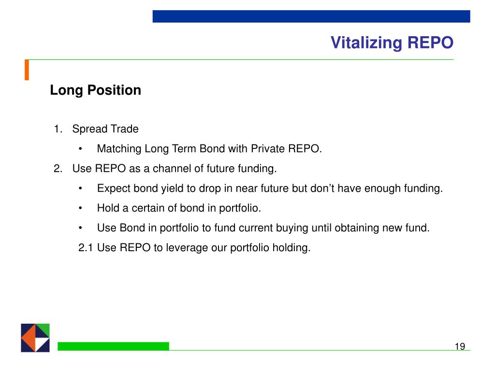Click the company logo in bottom corner

click(35, 338)
